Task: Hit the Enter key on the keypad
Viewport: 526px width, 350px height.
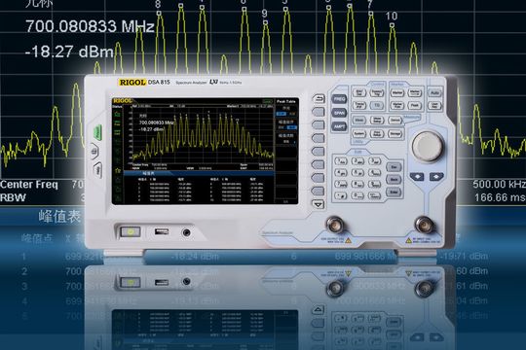Action: pos(394,192)
